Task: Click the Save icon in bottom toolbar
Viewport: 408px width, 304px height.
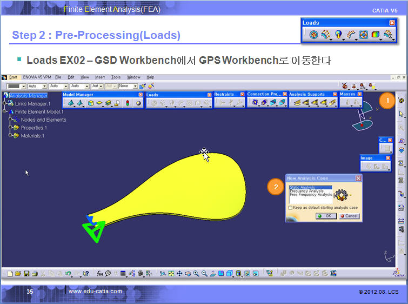Action: [26, 274]
